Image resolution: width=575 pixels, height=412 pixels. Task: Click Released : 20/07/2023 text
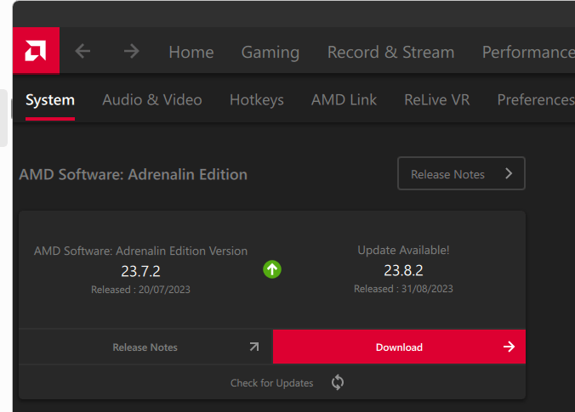coord(141,290)
